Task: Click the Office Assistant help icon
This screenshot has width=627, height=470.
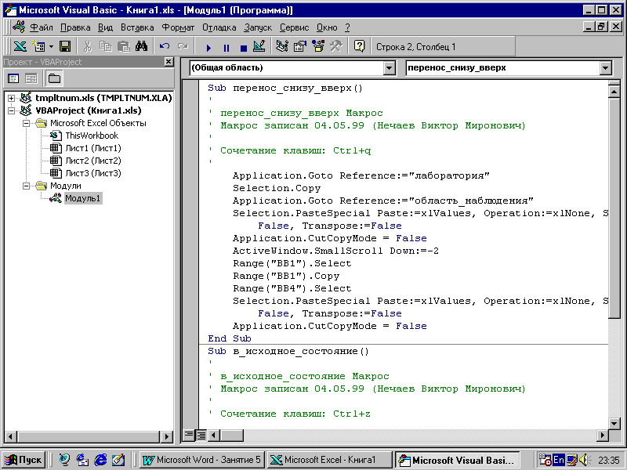Action: tap(359, 46)
